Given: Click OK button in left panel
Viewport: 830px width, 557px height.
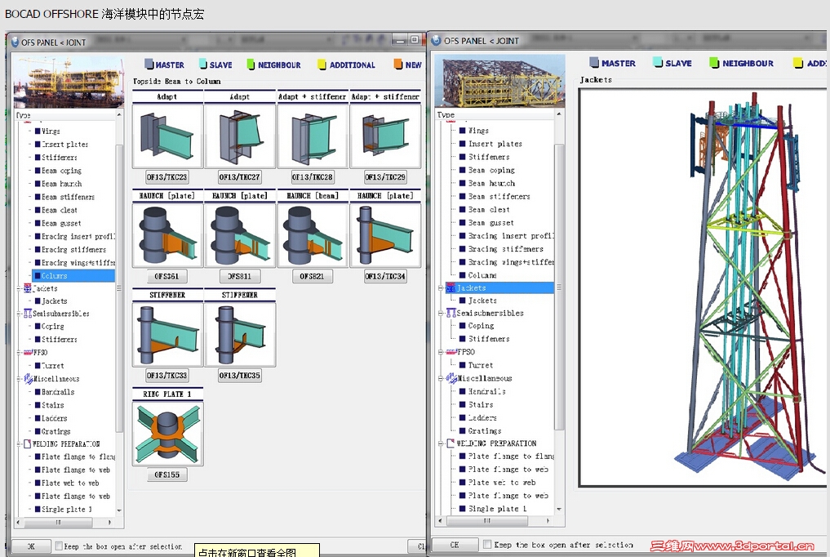Looking at the screenshot, I should pyautogui.click(x=31, y=546).
